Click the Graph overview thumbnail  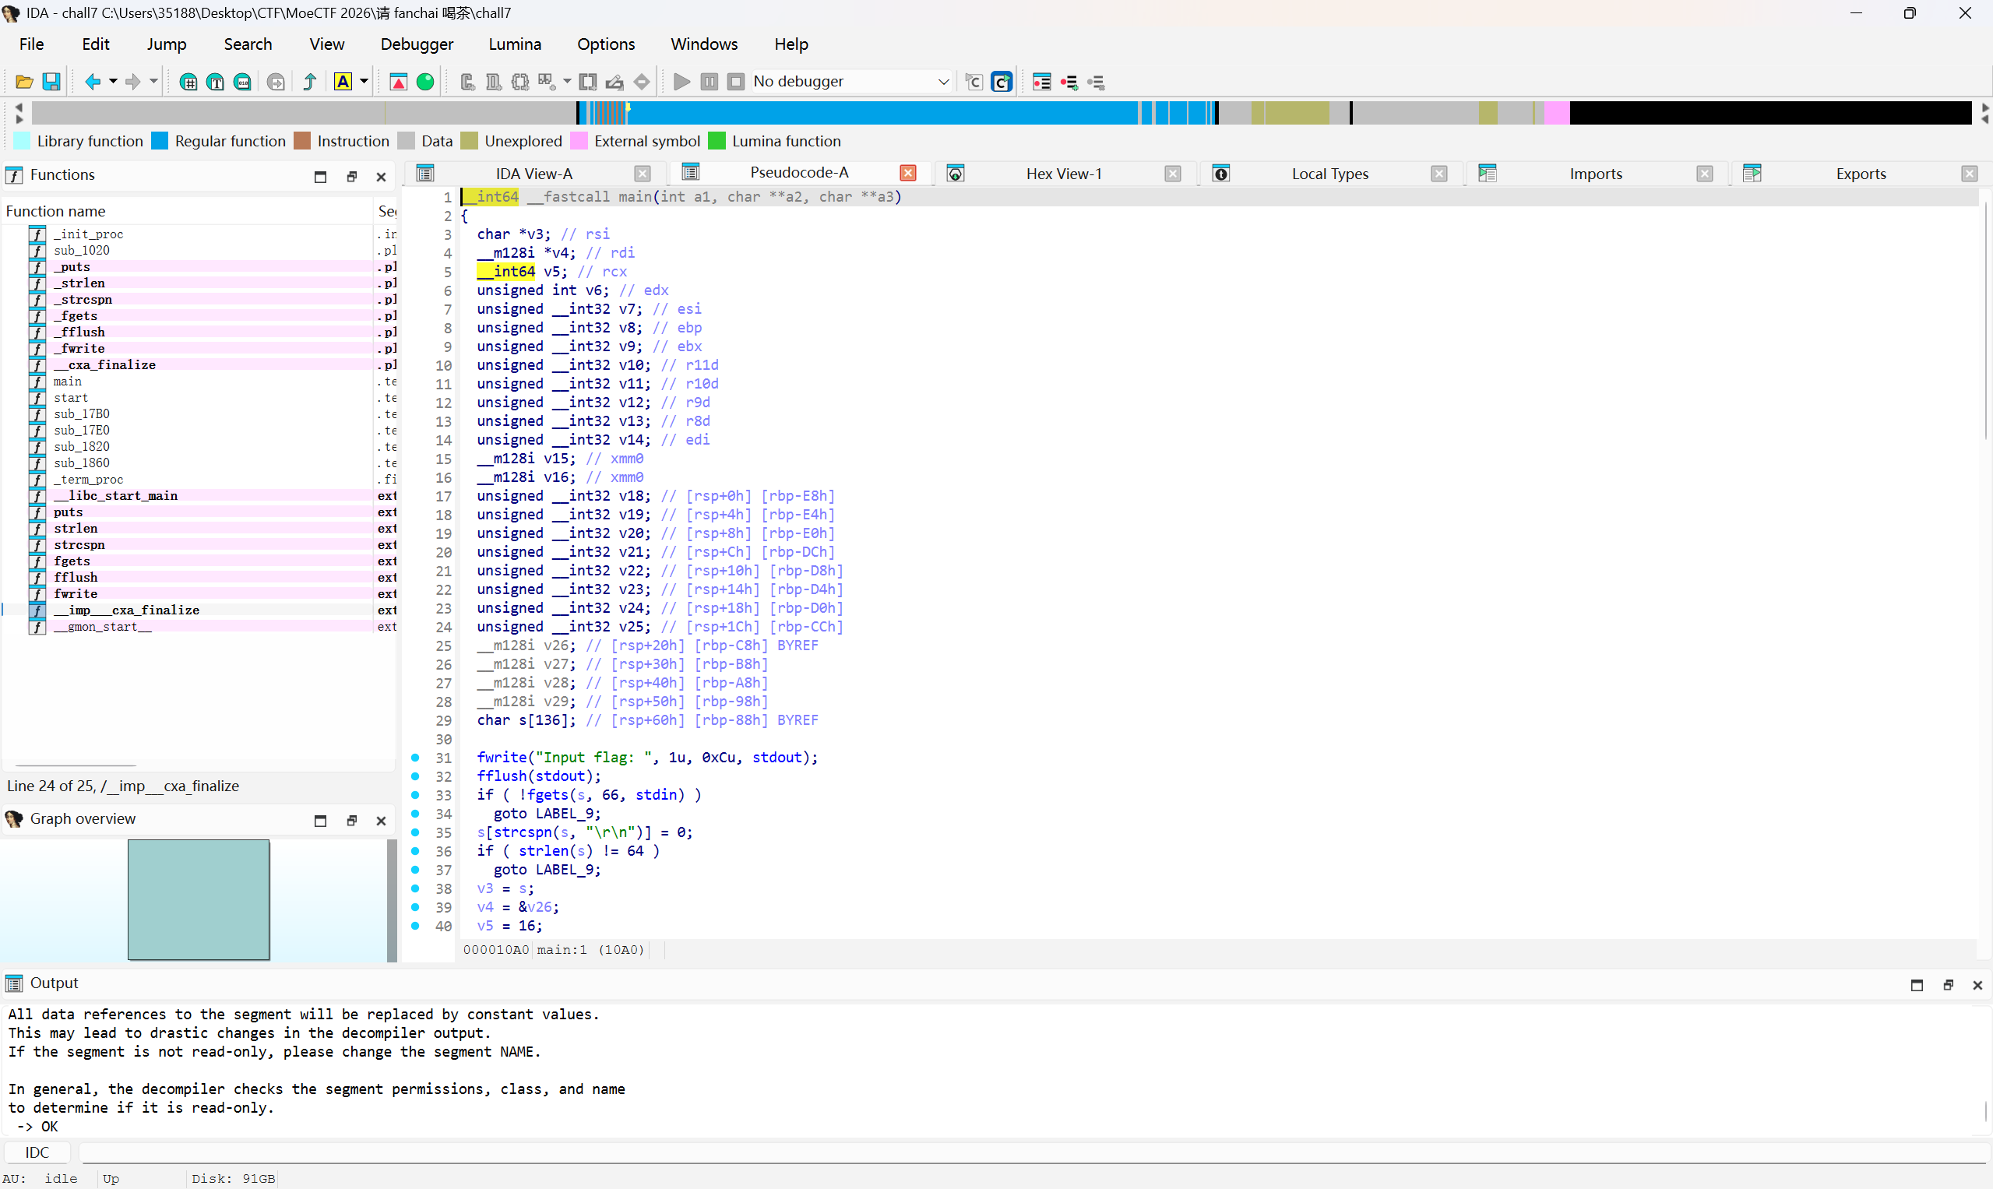coord(199,900)
